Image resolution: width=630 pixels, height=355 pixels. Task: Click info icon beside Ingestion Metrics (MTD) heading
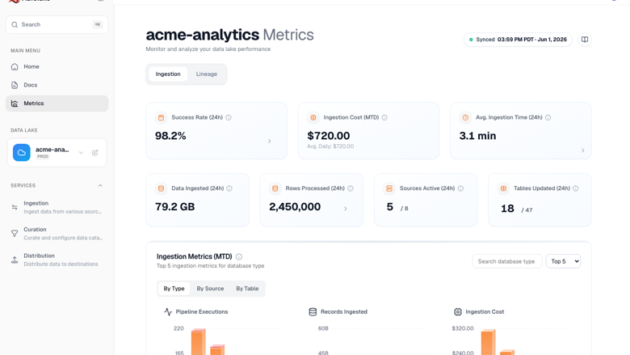[239, 256]
